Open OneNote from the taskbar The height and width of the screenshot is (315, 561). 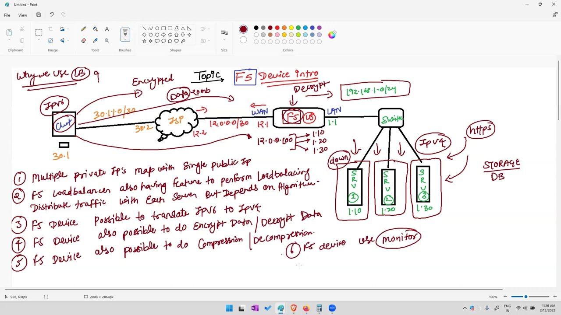[x=255, y=308]
